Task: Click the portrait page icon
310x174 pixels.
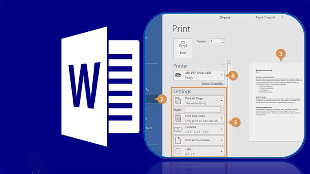Action: (178, 140)
